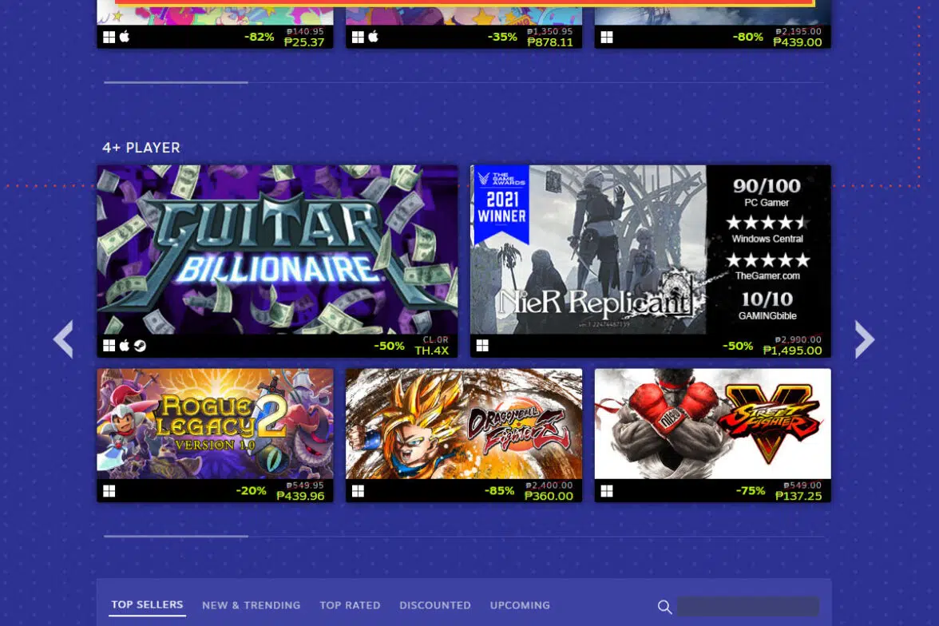Click the -50% discount on NieR Replicant
The height and width of the screenshot is (626, 939).
point(738,347)
